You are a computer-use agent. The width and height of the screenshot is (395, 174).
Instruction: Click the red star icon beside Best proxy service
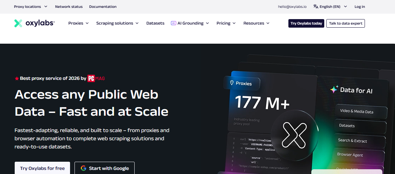tap(17, 78)
